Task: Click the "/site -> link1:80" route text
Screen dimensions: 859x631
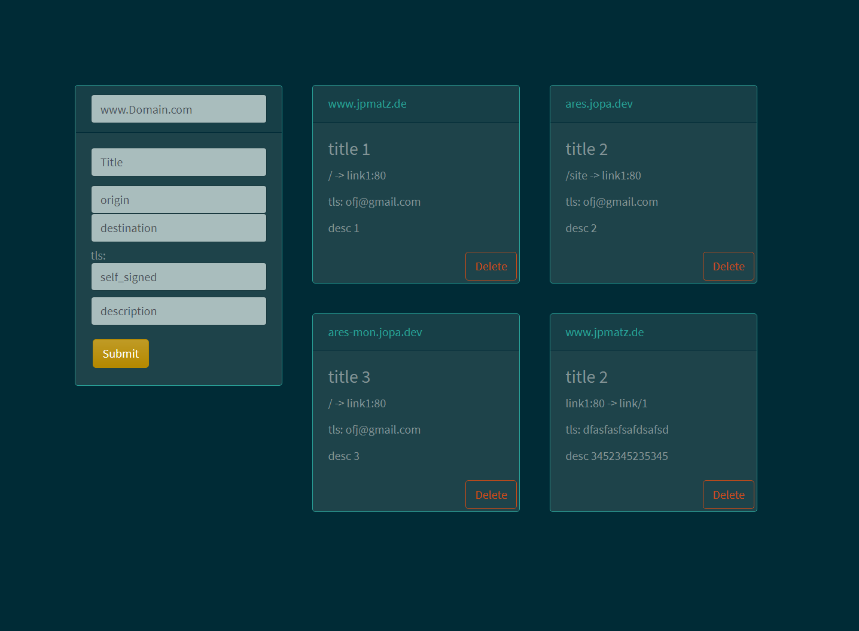Action: click(603, 176)
